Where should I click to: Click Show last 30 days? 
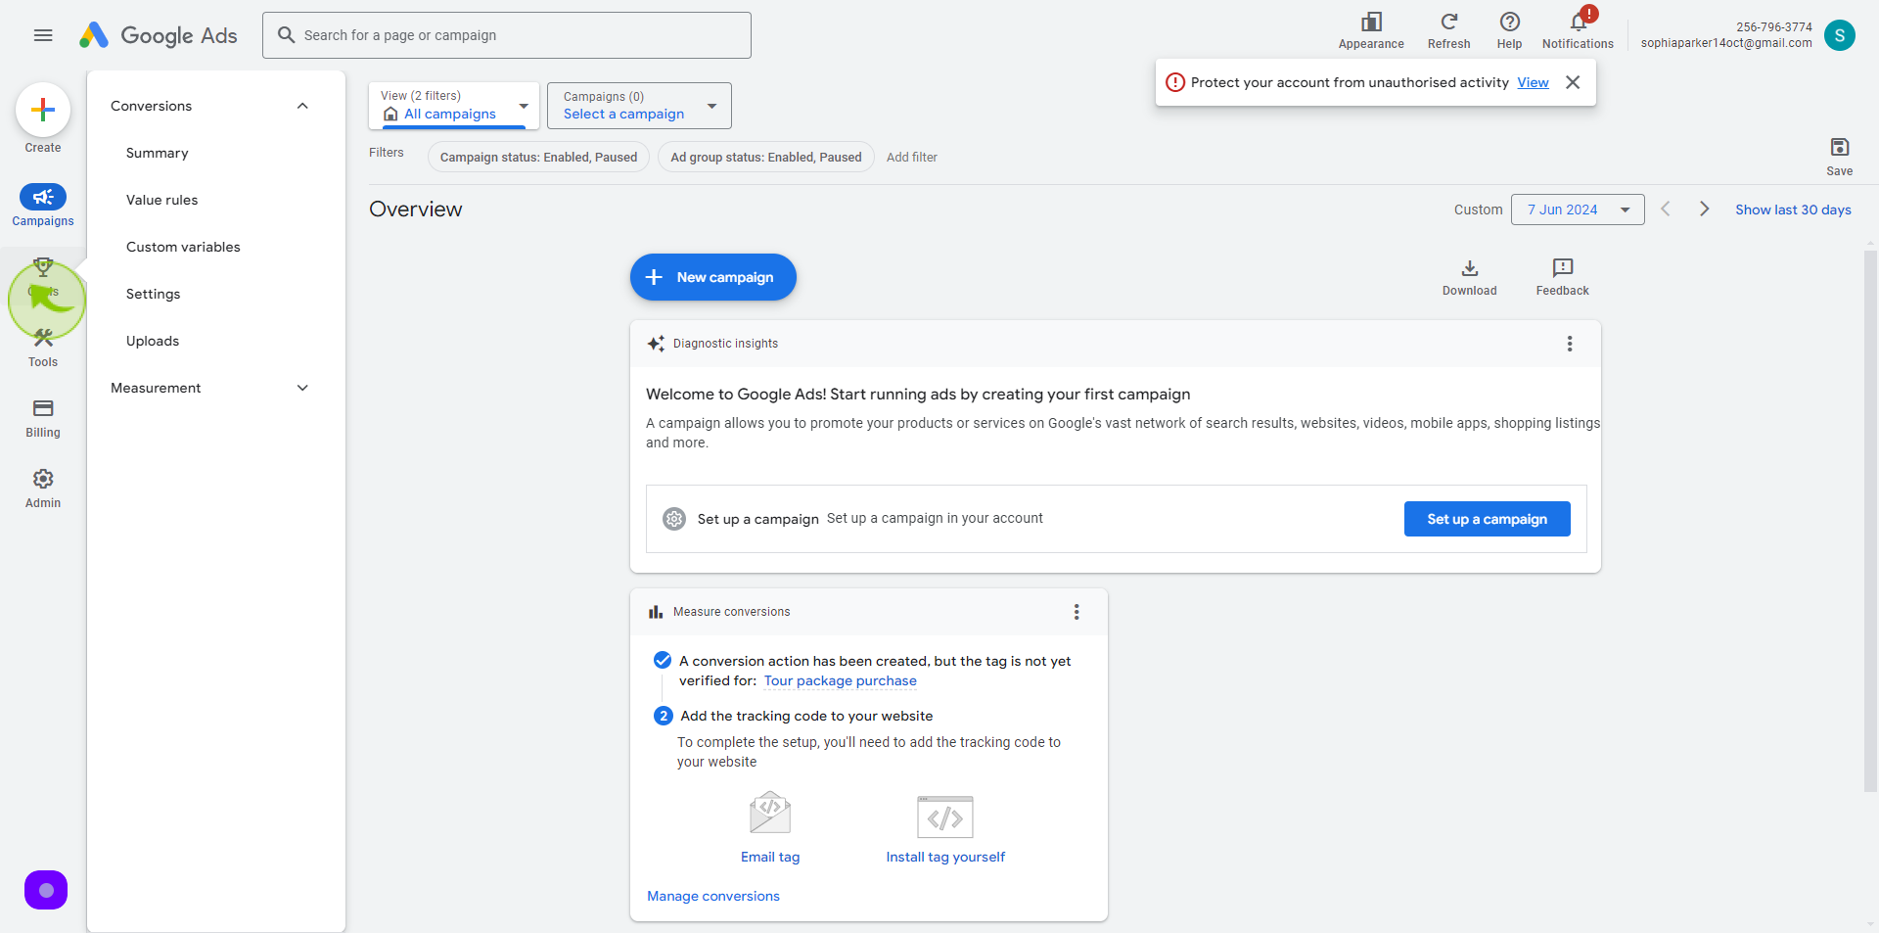coord(1793,210)
